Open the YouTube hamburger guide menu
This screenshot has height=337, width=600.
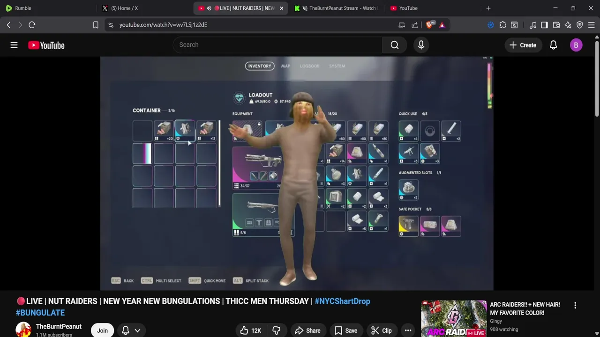(x=14, y=45)
